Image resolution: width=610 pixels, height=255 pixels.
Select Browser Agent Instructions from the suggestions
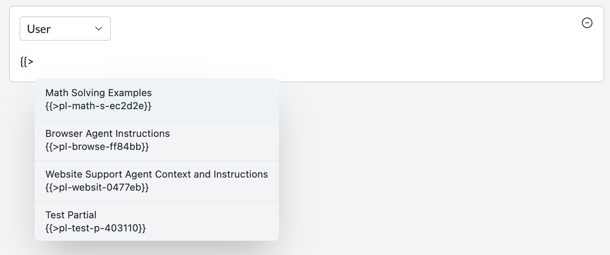click(x=157, y=140)
